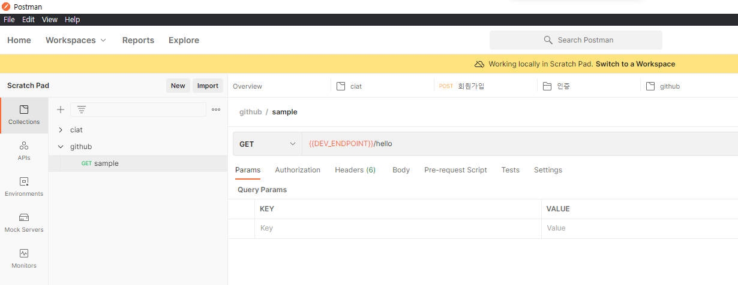The height and width of the screenshot is (285, 738).
Task: Click the github tab collection icon
Action: tap(650, 86)
